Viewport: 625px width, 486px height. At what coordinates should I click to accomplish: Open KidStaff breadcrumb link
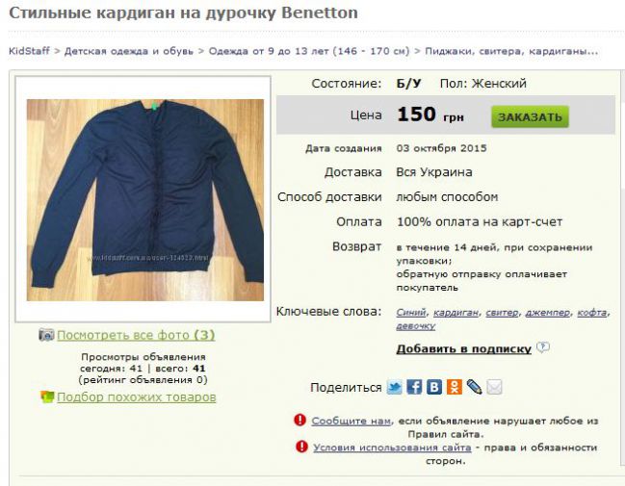[x=29, y=51]
